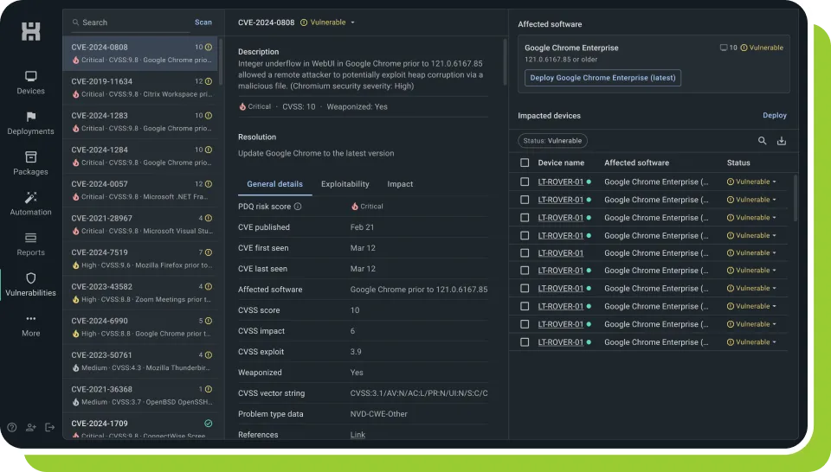Viewport: 831px width, 472px height.
Task: Click the warning icon on CVE-2021-36368
Action: click(x=209, y=389)
